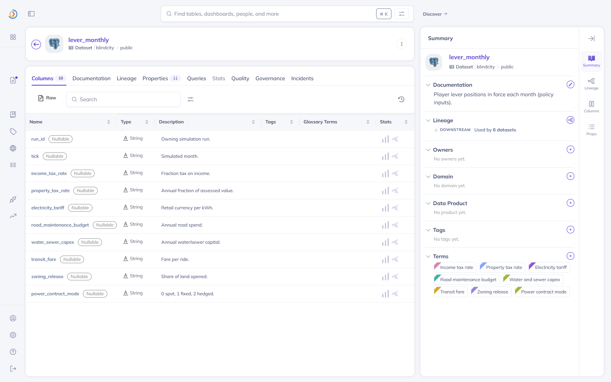611x382 pixels.
Task: Open analytics trend icon in left sidebar
Action: click(x=13, y=216)
